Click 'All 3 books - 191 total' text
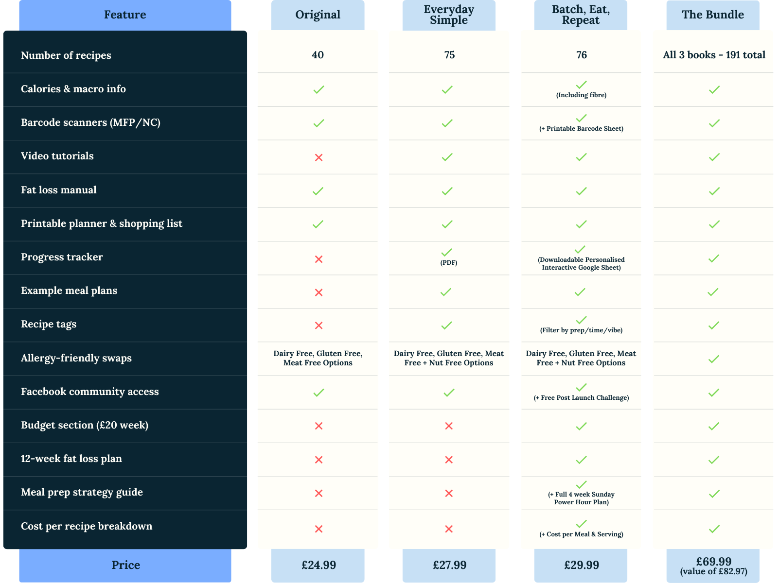Image resolution: width=778 pixels, height=583 pixels. (713, 55)
